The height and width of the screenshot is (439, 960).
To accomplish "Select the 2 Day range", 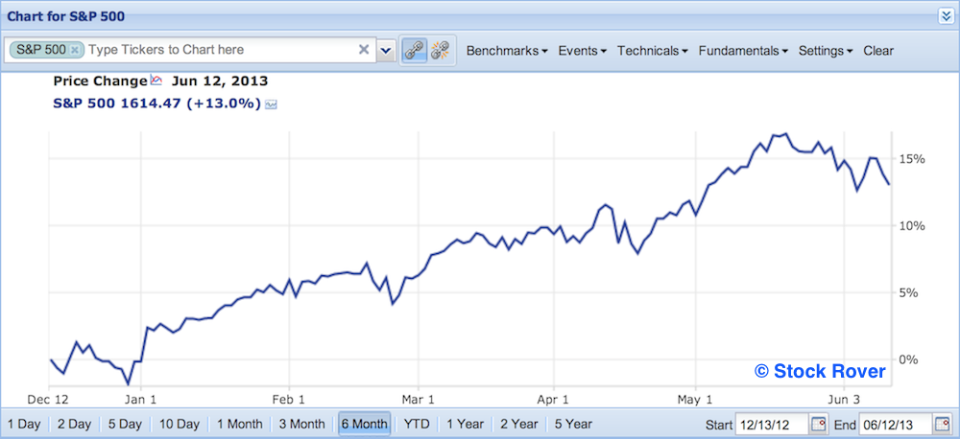I will 74,424.
